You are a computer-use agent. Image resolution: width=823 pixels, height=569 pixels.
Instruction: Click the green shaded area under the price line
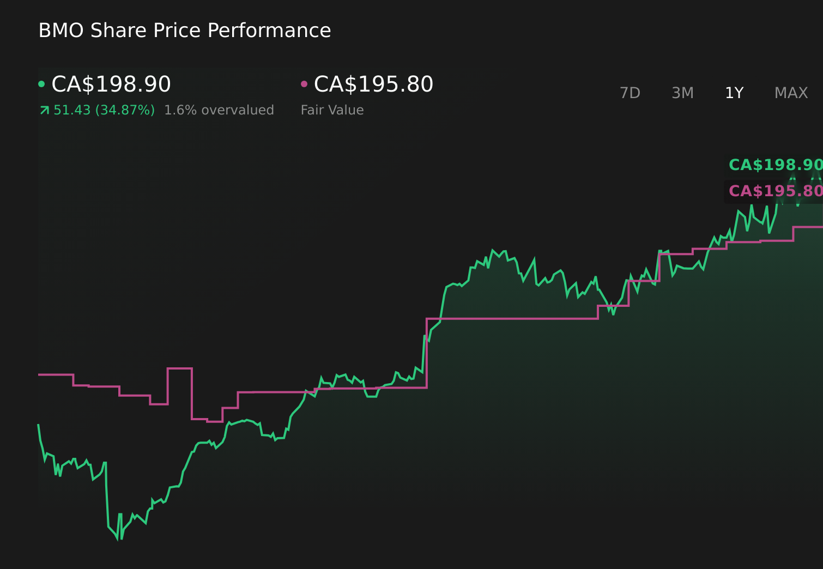pos(545,382)
